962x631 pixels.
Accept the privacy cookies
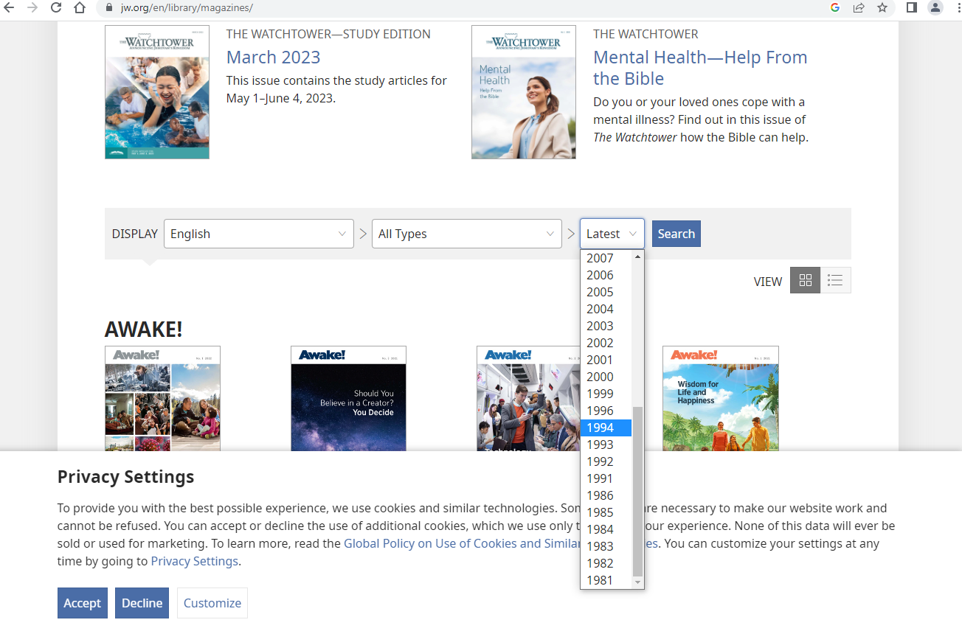pos(83,603)
